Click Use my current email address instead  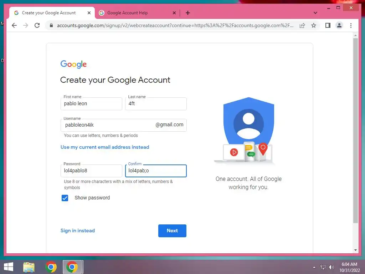[105, 147]
